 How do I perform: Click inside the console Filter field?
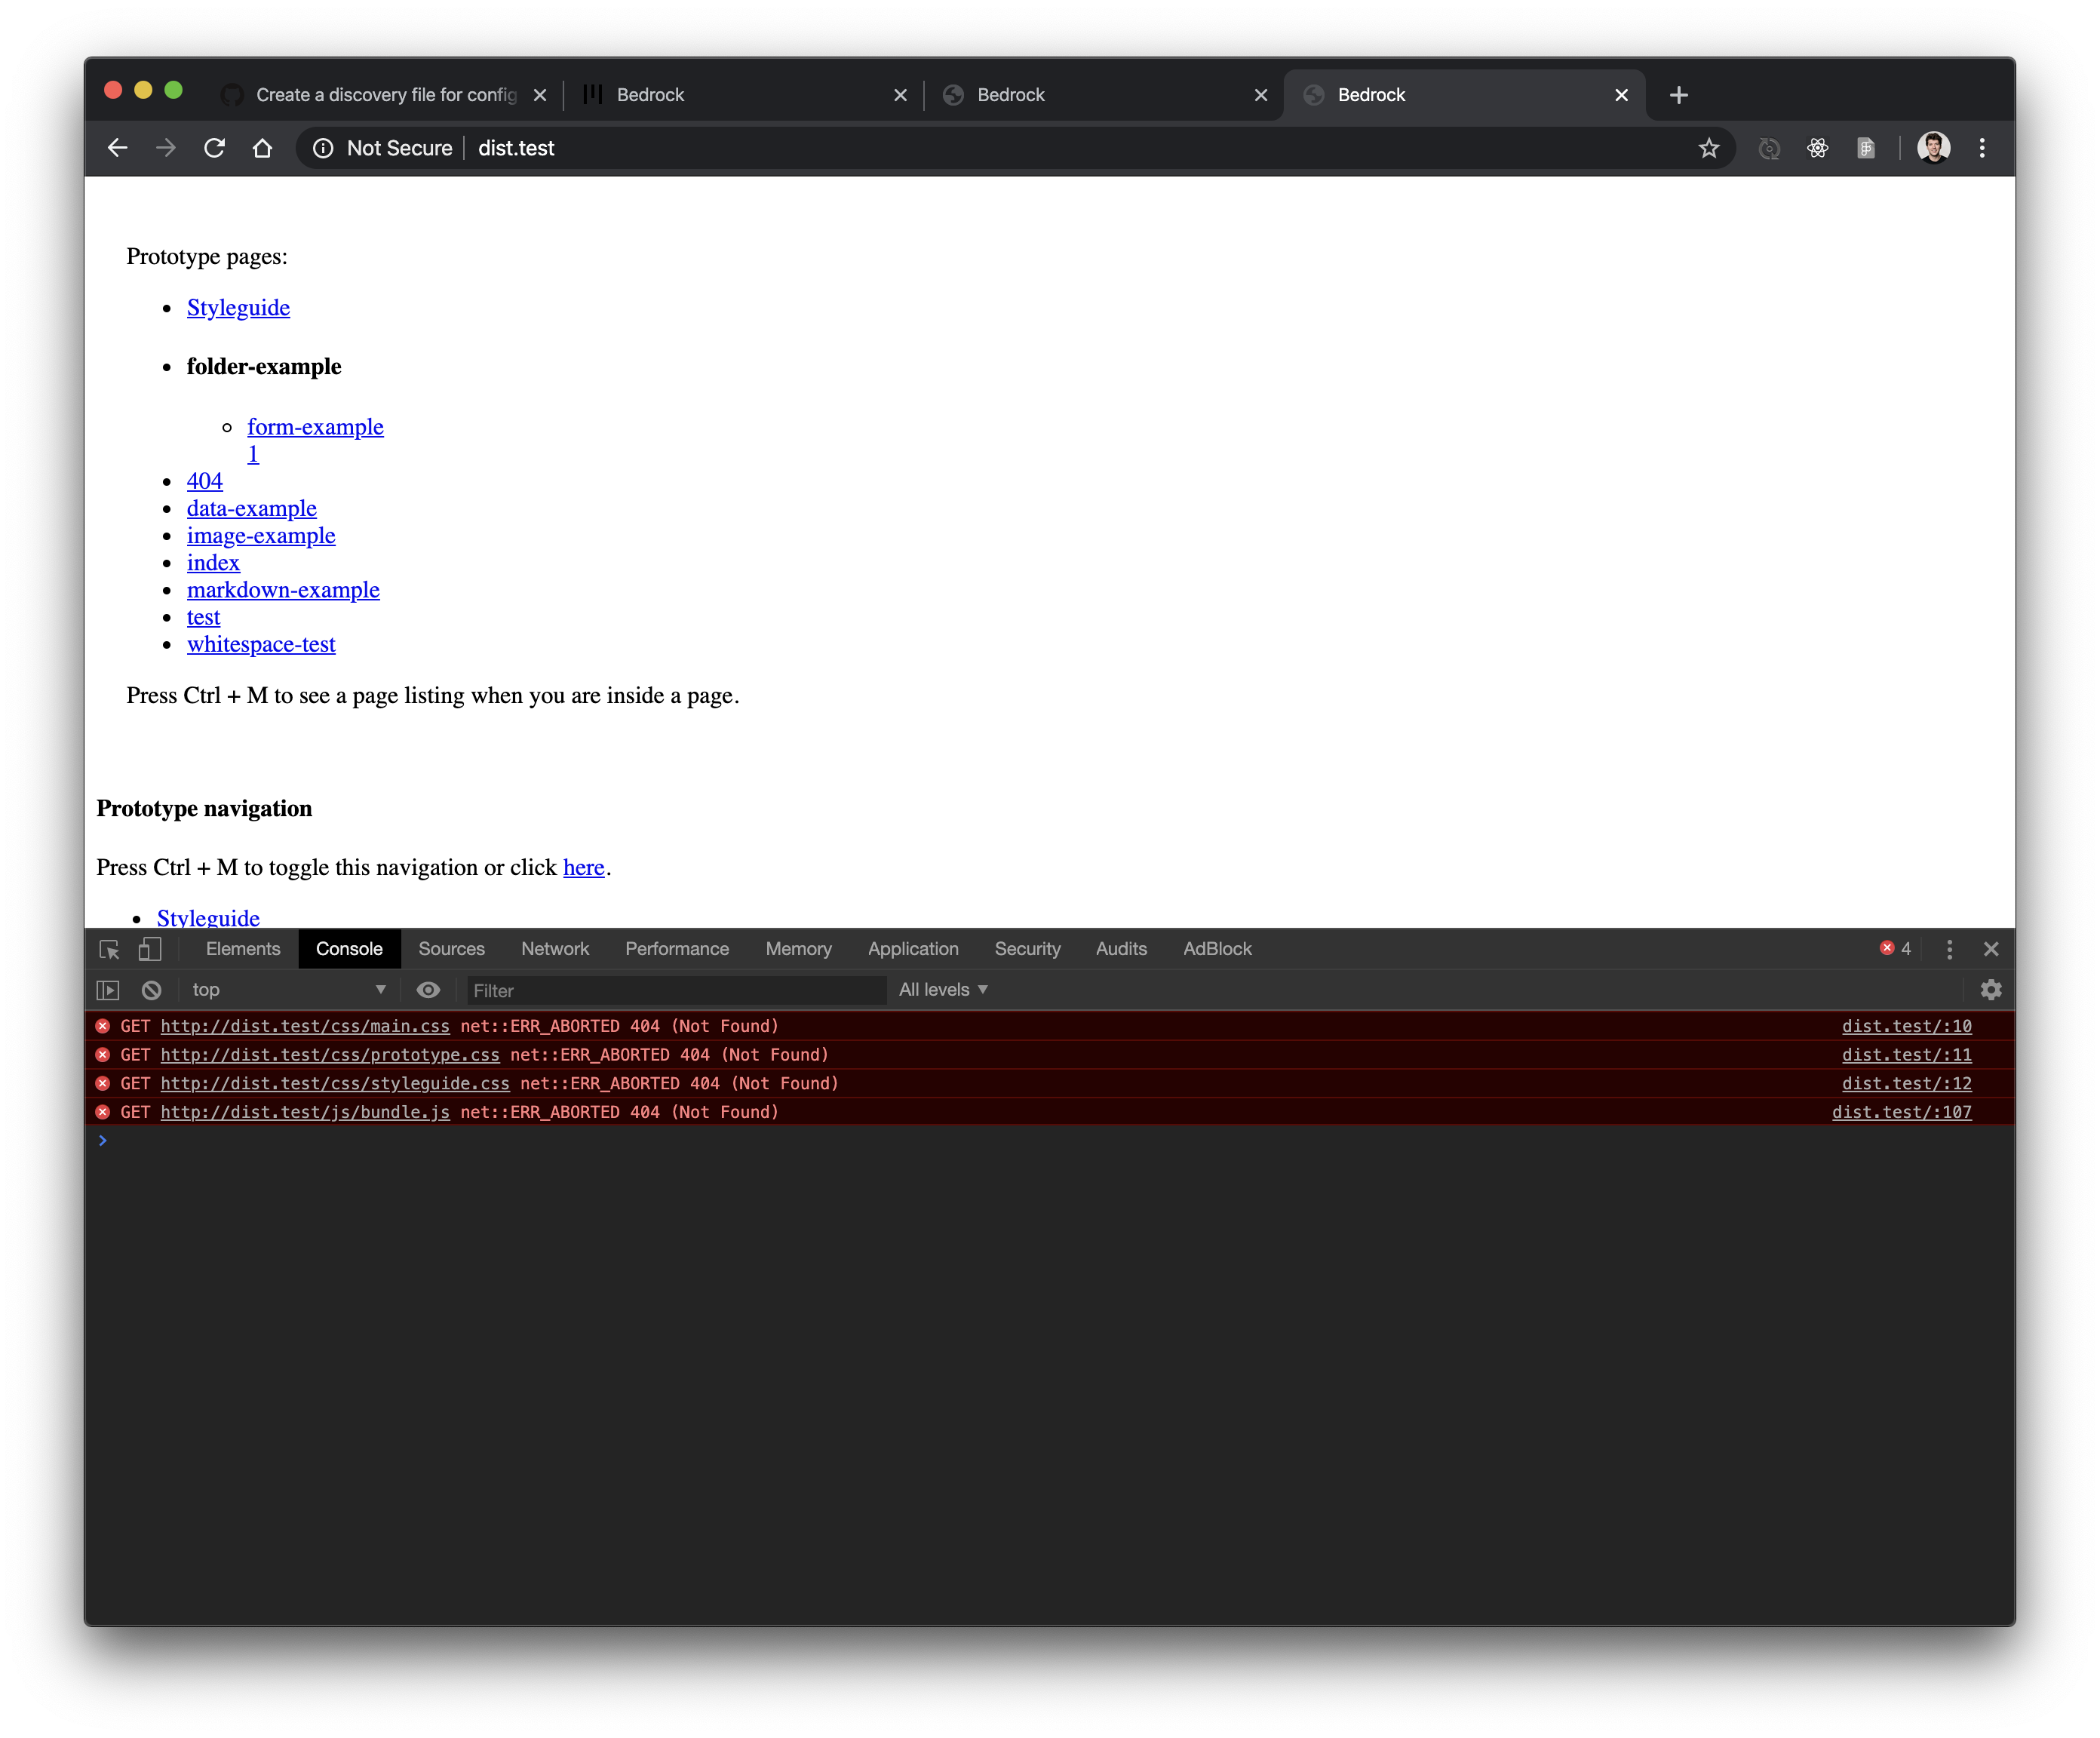[x=676, y=990]
